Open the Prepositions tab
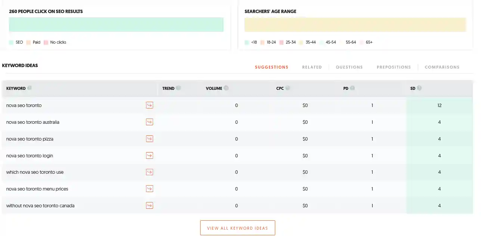The height and width of the screenshot is (236, 481). tap(394, 67)
